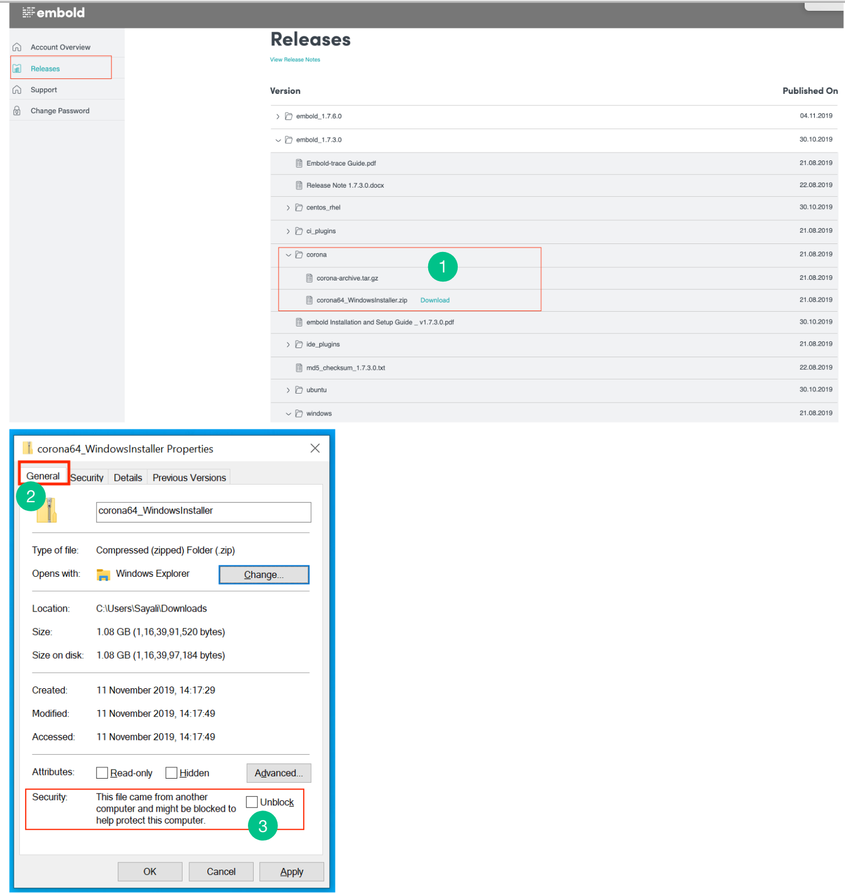Click the Embold-trace Guide.pdf file icon
The width and height of the screenshot is (845, 893).
(299, 163)
